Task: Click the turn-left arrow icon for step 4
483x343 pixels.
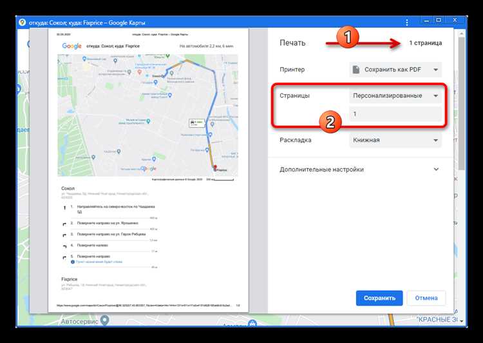Action: [64, 246]
